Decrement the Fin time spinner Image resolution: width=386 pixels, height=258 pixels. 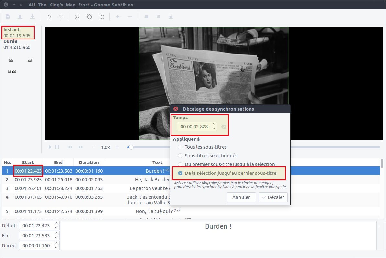click(56, 238)
